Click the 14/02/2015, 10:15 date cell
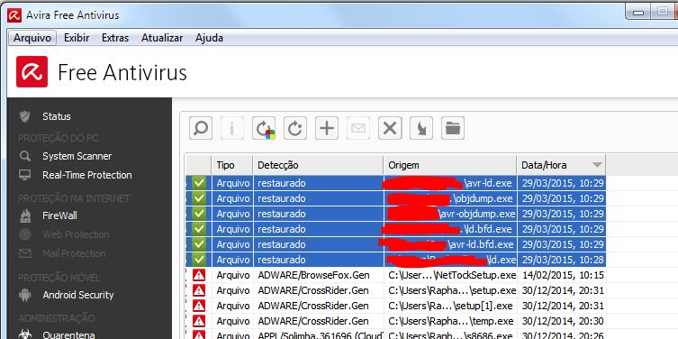The height and width of the screenshot is (339, 678). tap(563, 275)
